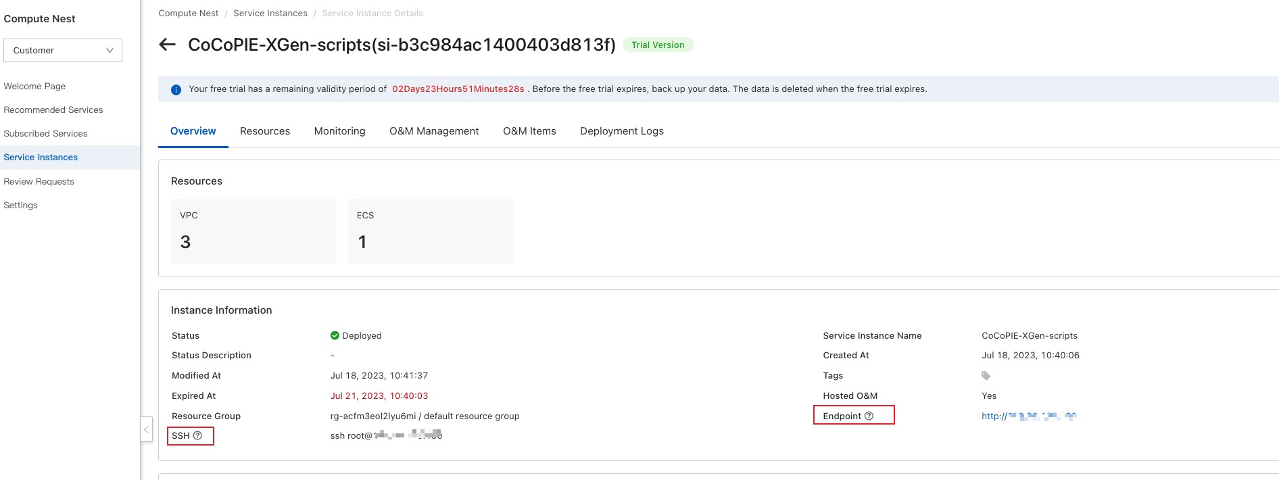Click the back arrow beside the instance title

(x=167, y=45)
